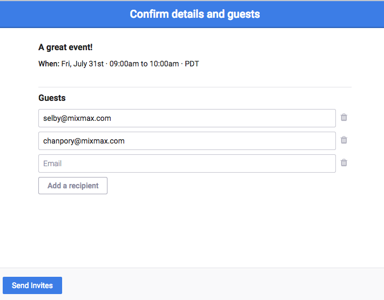The width and height of the screenshot is (384, 300).
Task: Click into the chanpory@mixmax.com guest field
Action: tap(187, 141)
